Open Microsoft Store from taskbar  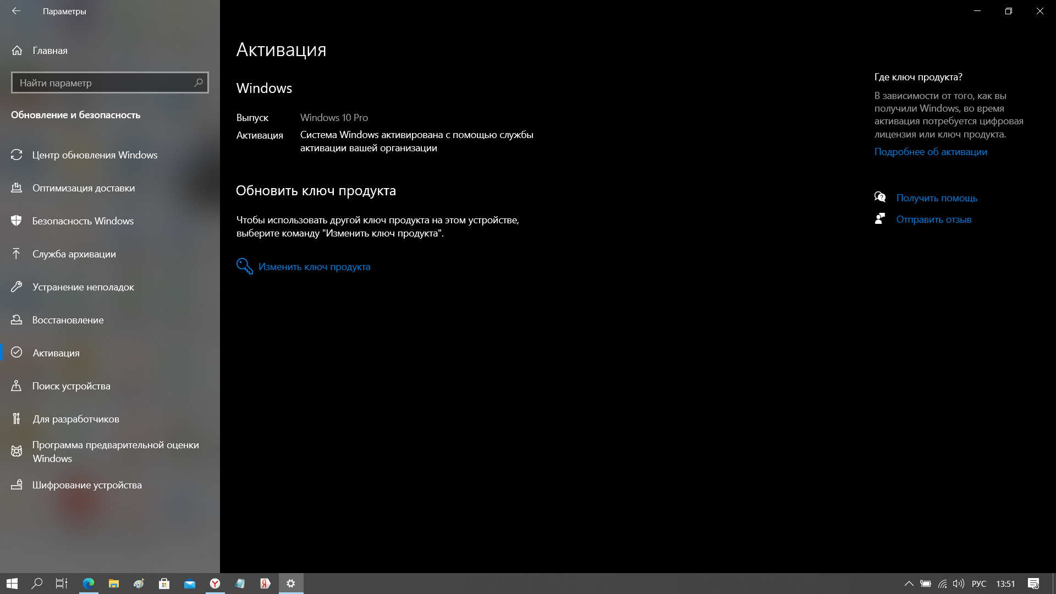pos(164,584)
